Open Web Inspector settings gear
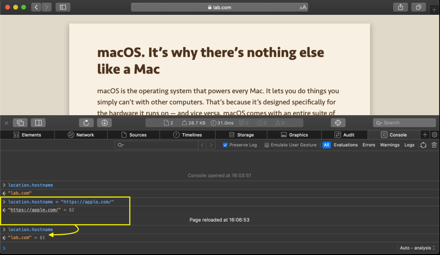 click(435, 135)
